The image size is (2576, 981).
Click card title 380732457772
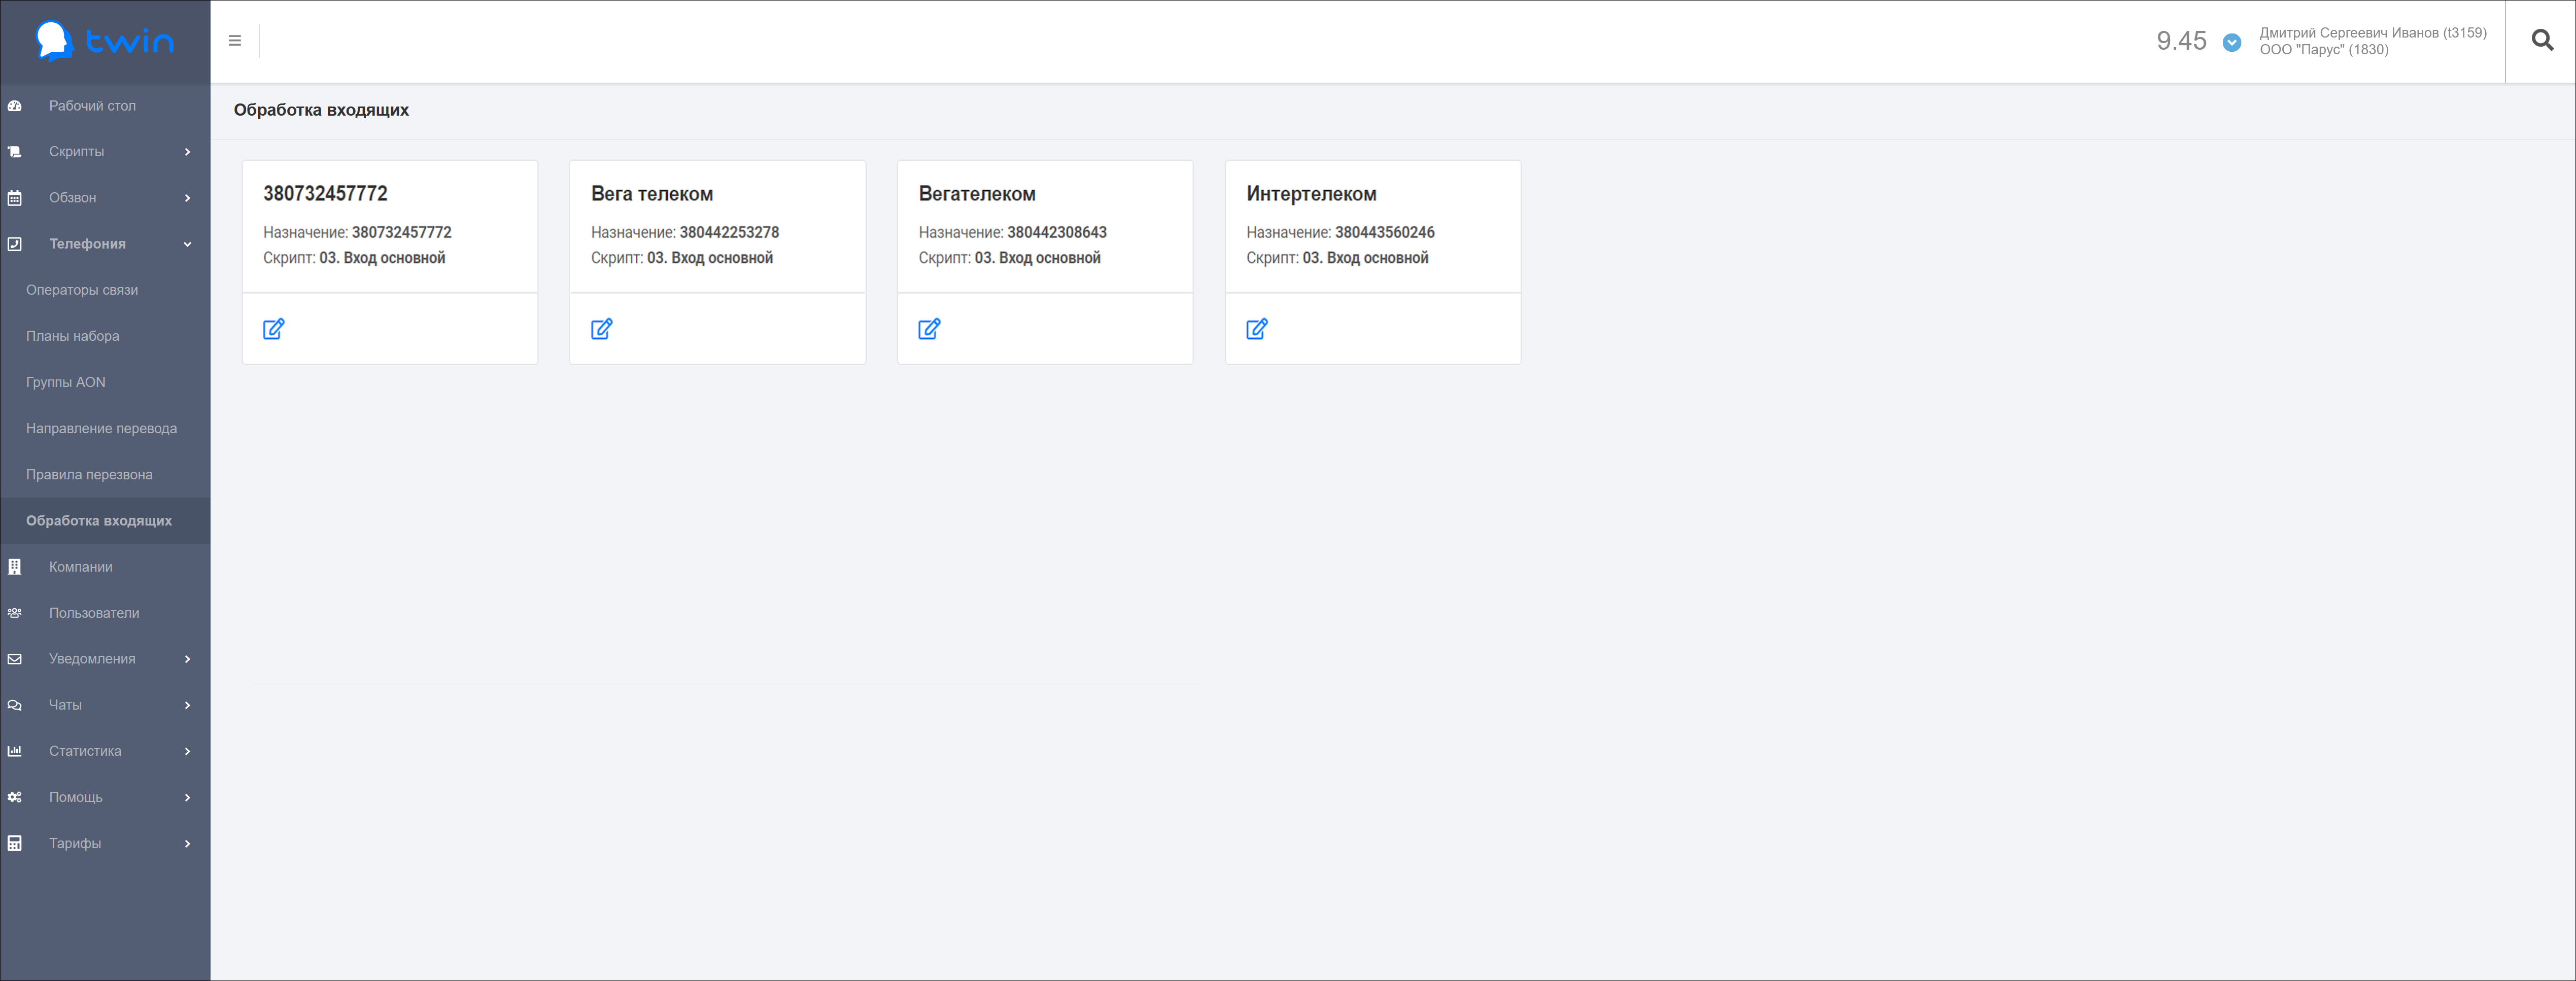(325, 194)
